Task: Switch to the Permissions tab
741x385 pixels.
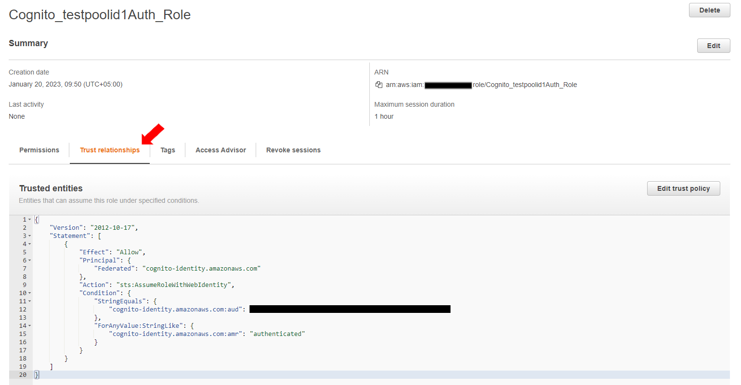Action: click(39, 150)
